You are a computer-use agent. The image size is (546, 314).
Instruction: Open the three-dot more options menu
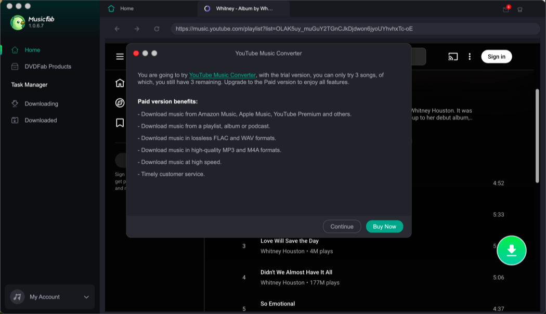click(470, 57)
